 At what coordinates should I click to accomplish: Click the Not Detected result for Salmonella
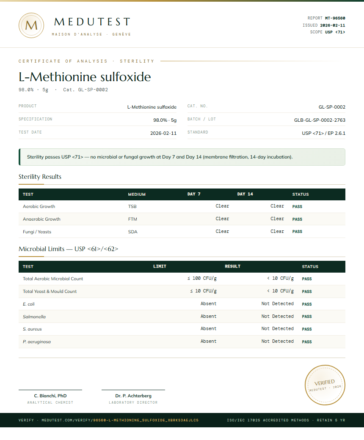tap(277, 316)
